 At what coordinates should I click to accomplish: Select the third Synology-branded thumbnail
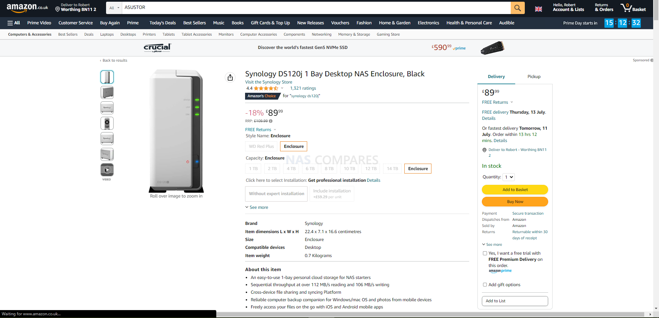[107, 108]
